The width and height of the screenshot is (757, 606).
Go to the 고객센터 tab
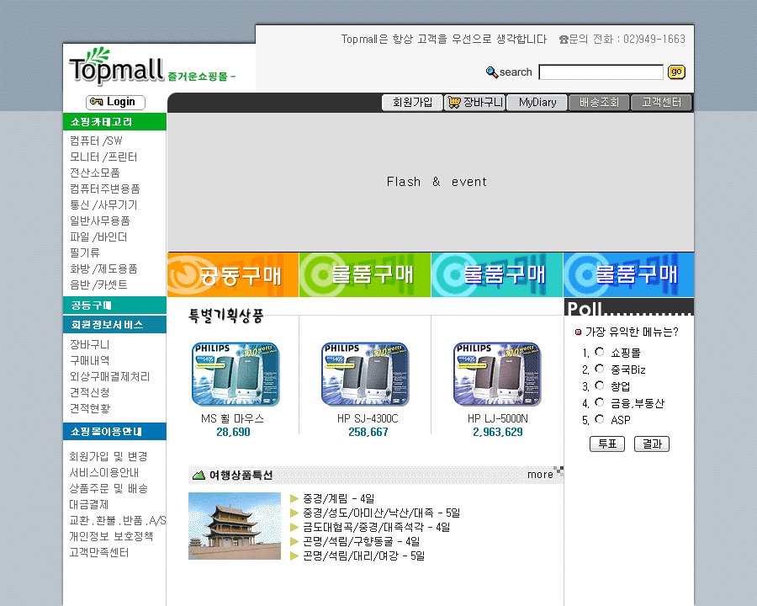tap(661, 103)
